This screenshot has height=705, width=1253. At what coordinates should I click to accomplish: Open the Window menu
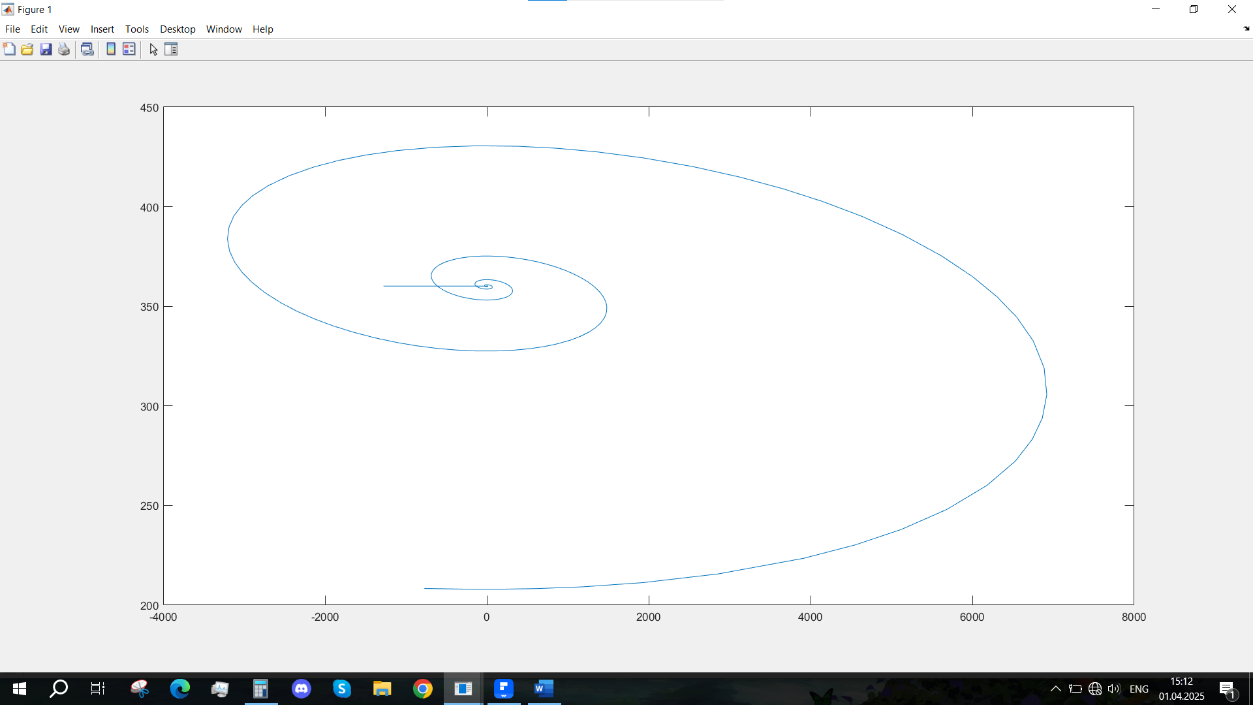pyautogui.click(x=224, y=29)
